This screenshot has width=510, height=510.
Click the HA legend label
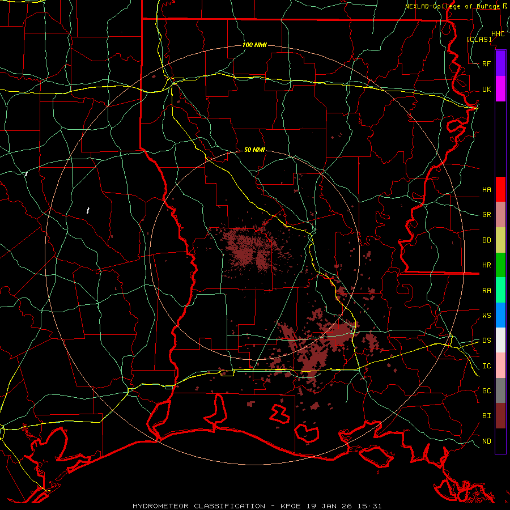[486, 190]
